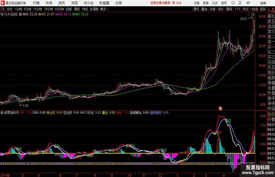
Task: Click the orange marker icon on the chart's bottom edge
Action: 220,108
